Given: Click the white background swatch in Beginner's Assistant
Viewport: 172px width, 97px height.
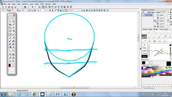Looking at the screenshot, I should [147, 63].
